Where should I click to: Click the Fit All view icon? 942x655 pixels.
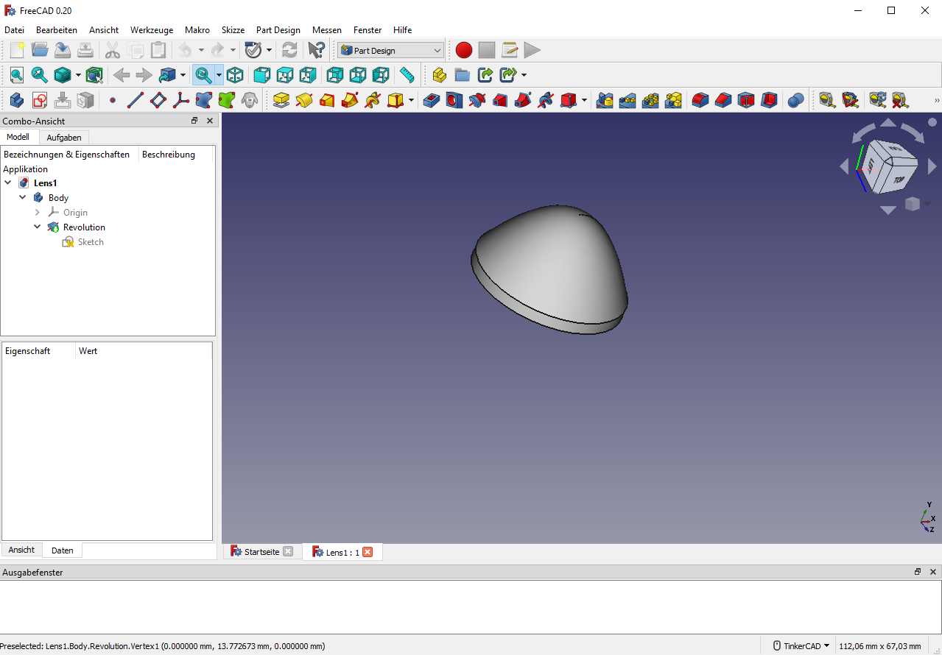[16, 75]
